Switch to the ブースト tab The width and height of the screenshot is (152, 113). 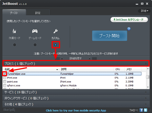pyautogui.click(x=14, y=12)
